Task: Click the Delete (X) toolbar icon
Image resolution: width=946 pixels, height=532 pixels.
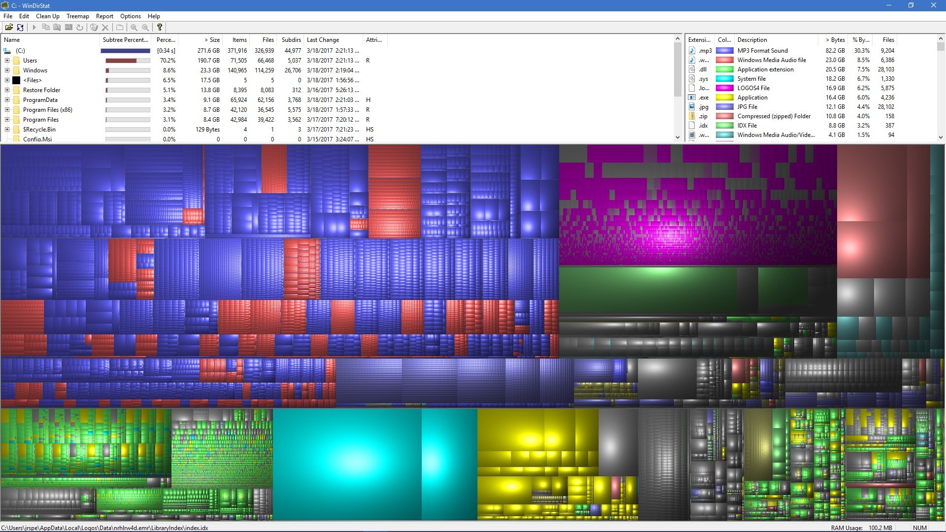Action: point(105,28)
